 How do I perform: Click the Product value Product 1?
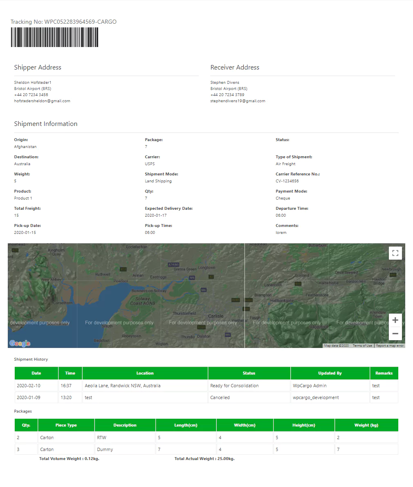23,198
